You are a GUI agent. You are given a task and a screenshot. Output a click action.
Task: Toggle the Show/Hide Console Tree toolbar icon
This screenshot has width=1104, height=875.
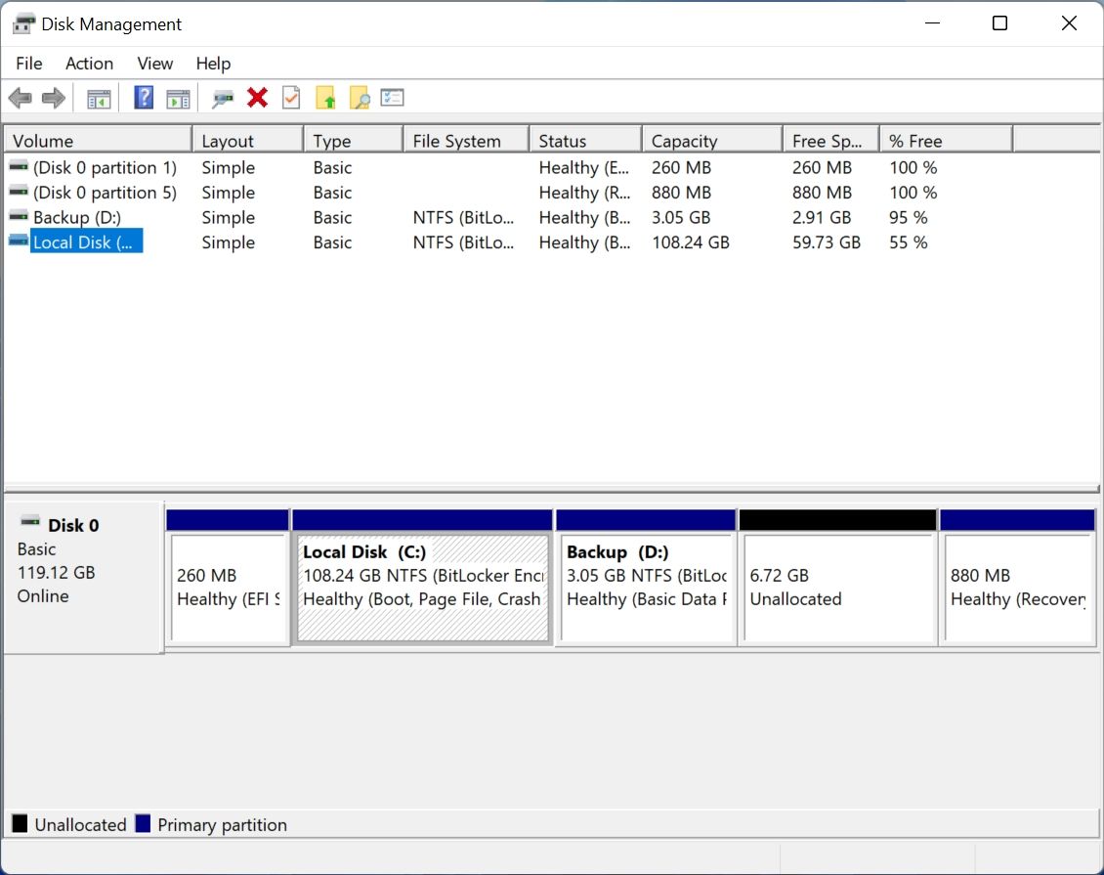pyautogui.click(x=97, y=97)
